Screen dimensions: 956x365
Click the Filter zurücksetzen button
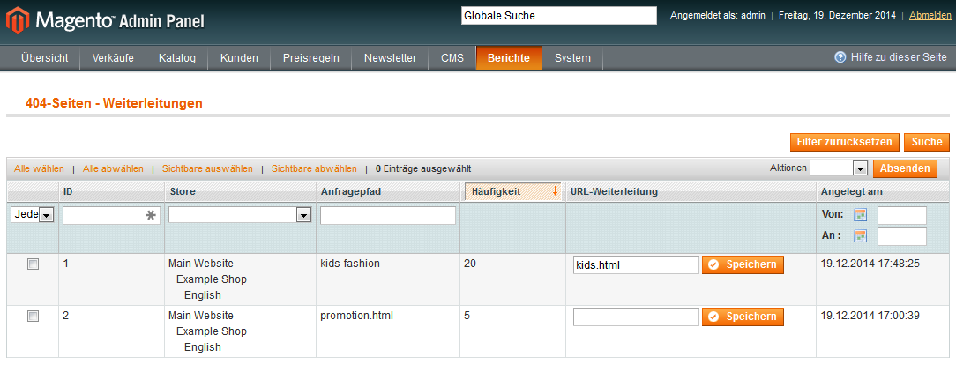844,142
